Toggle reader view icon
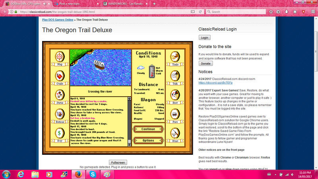 tap(193, 12)
